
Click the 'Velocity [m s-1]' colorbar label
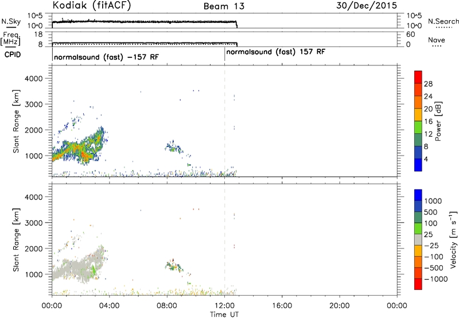click(x=453, y=239)
